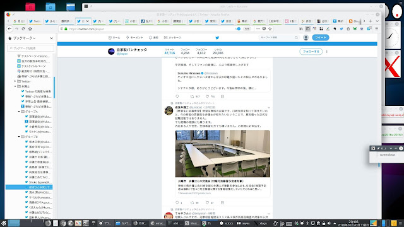Collapse the グループA bookmark folder
The height and width of the screenshot is (227, 404).
pos(19,112)
